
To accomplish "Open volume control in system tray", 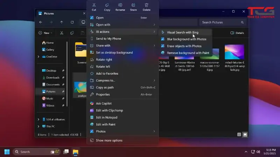I will [x=258, y=152].
